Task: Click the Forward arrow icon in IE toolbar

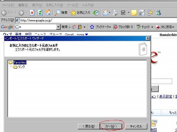Action: pyautogui.click(x=21, y=12)
